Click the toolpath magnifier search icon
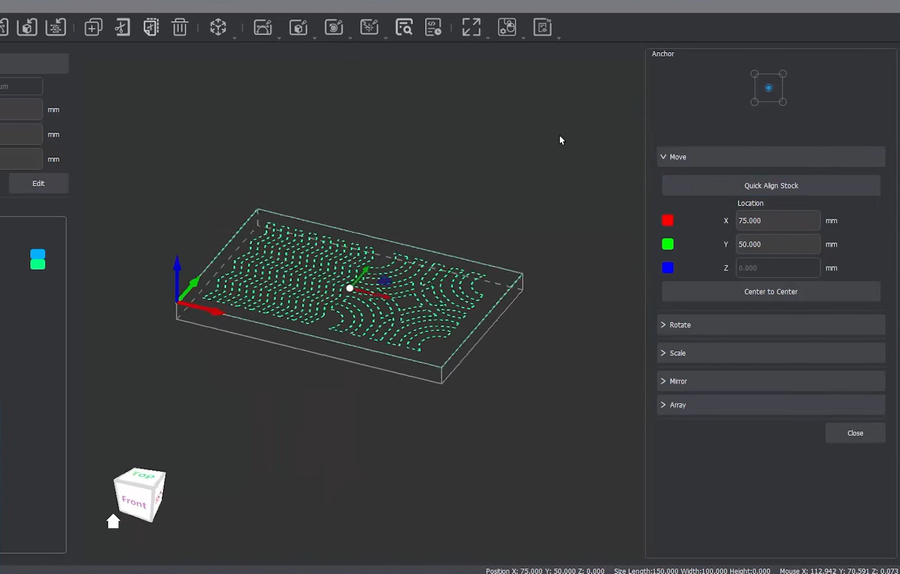 pos(404,27)
